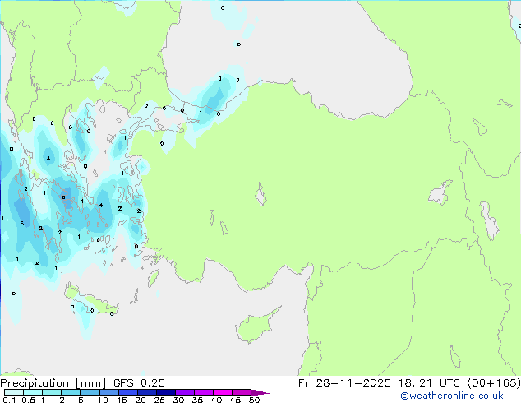Click the "GFS 0.25" model label
The height and width of the screenshot is (403, 521).
(x=139, y=382)
